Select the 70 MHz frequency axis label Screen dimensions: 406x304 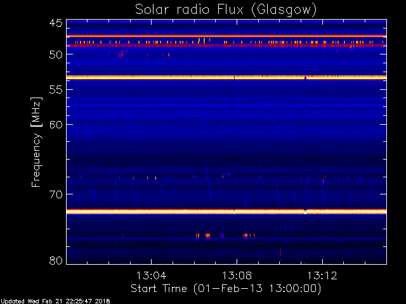56,194
